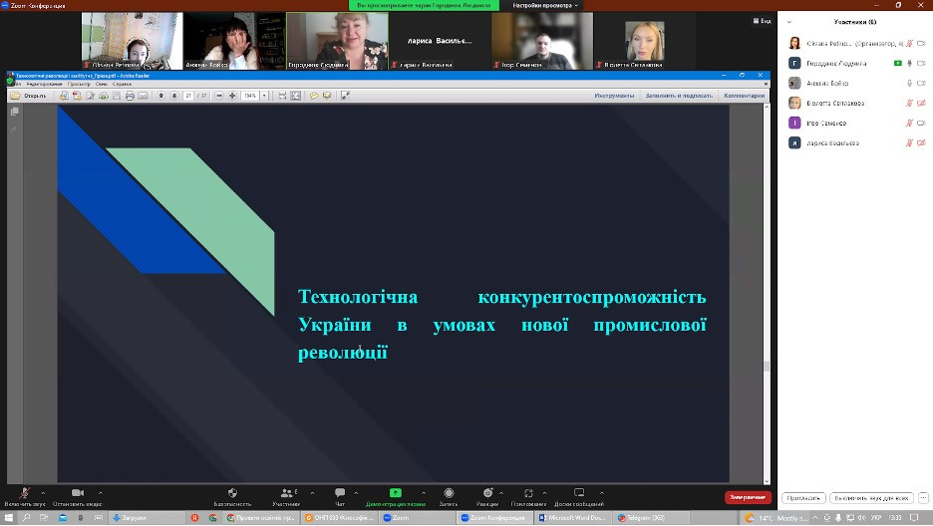Open Инструменты pane in Adobe Reader
Screen dimensions: 933x526
(x=614, y=95)
